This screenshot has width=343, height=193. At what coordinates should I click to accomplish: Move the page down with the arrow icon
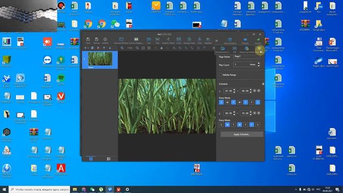[110, 48]
